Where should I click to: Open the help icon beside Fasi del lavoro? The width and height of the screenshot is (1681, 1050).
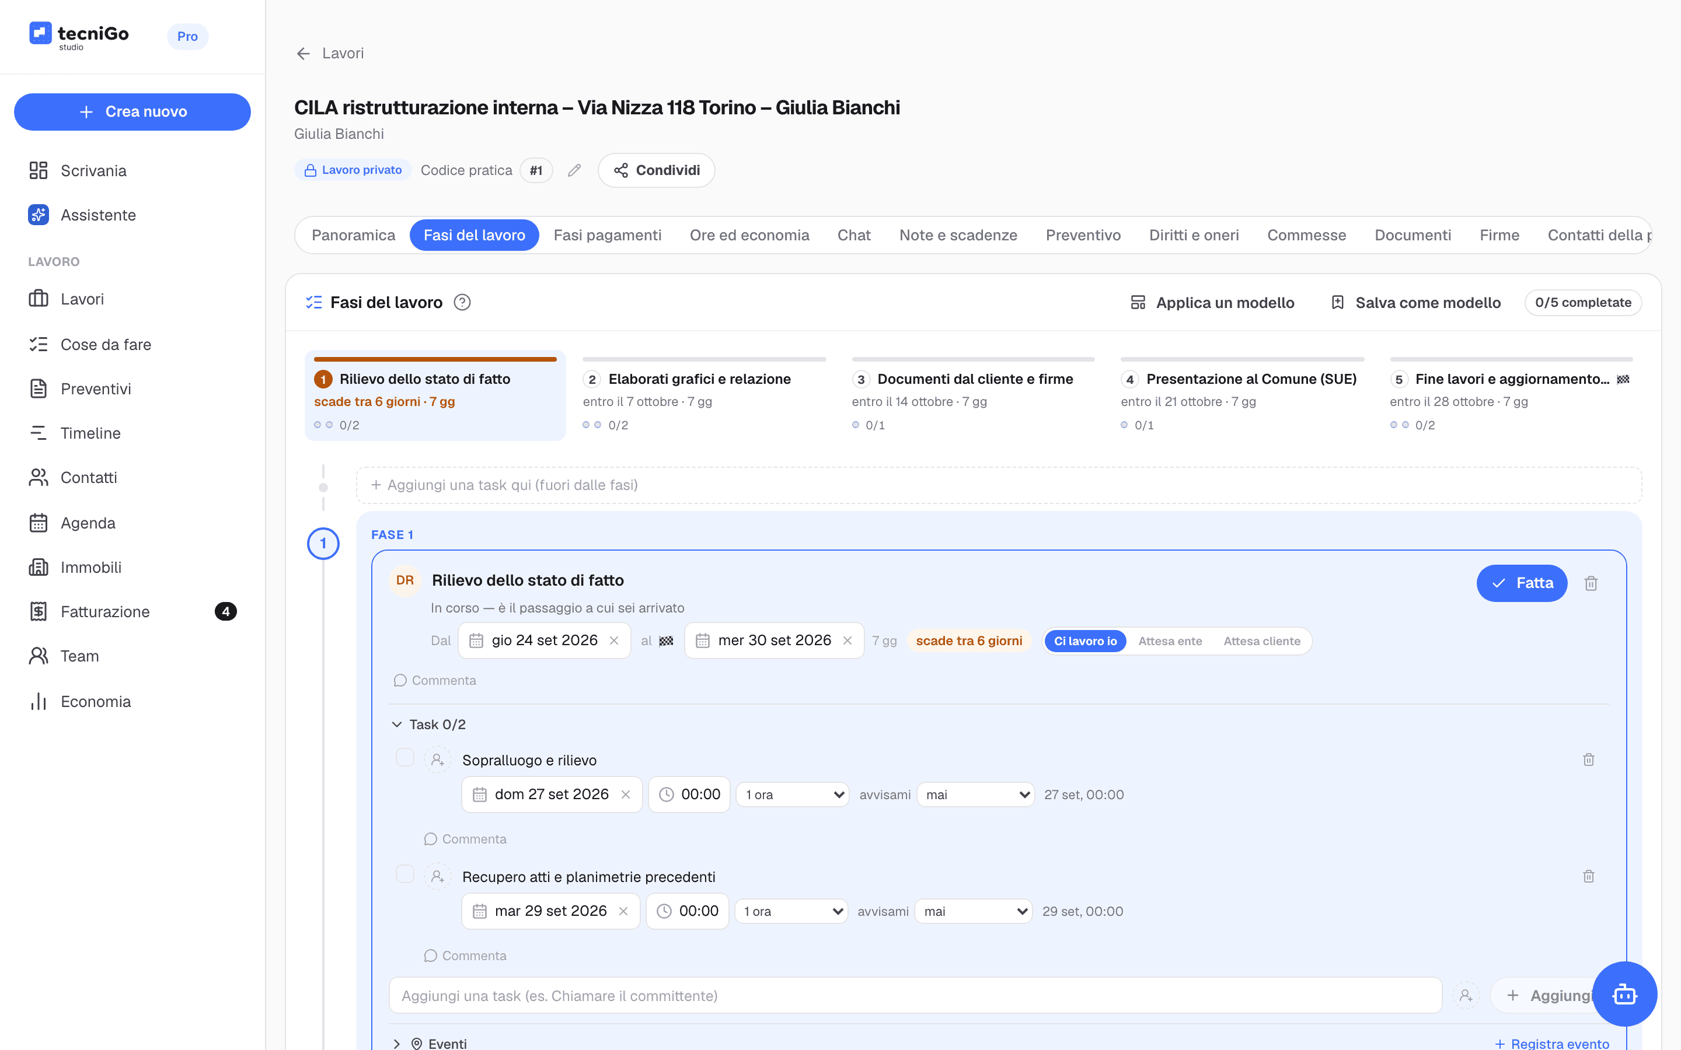click(462, 302)
